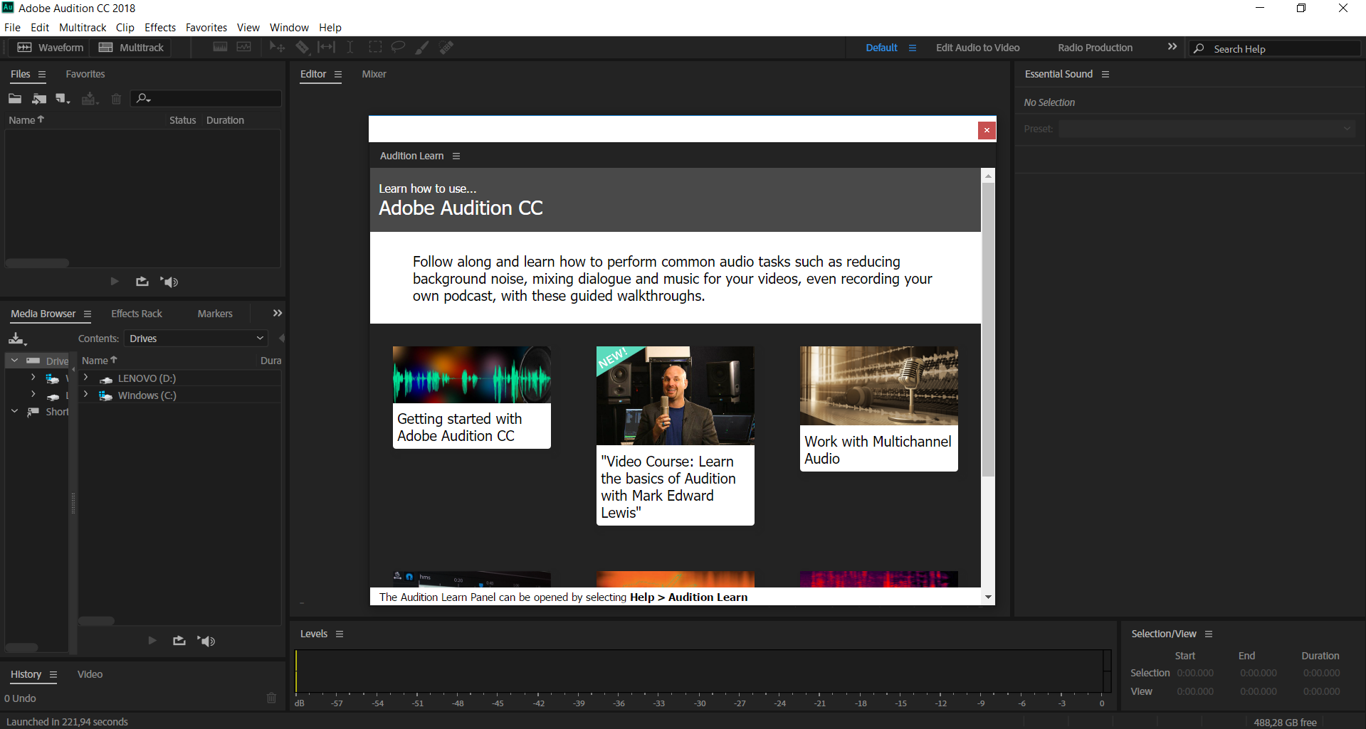Image resolution: width=1366 pixels, height=729 pixels.
Task: Select the Move tool
Action: [x=277, y=47]
